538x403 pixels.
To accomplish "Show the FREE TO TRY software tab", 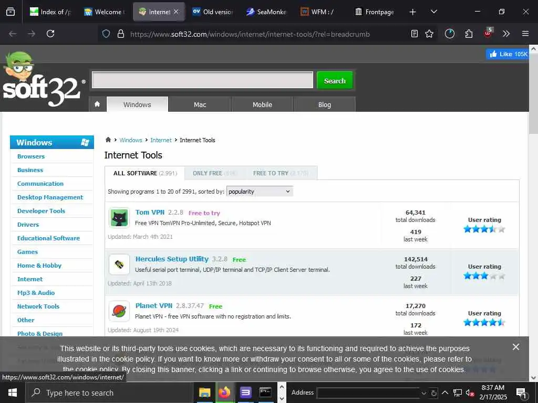I will click(281, 173).
